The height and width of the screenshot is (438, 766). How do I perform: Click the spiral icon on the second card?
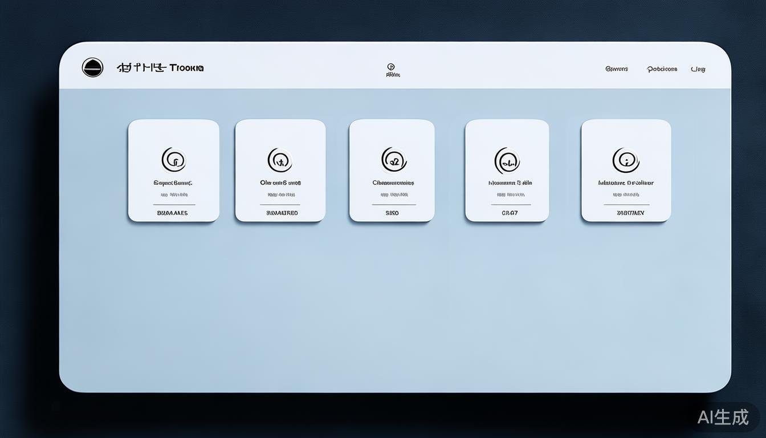click(x=280, y=160)
